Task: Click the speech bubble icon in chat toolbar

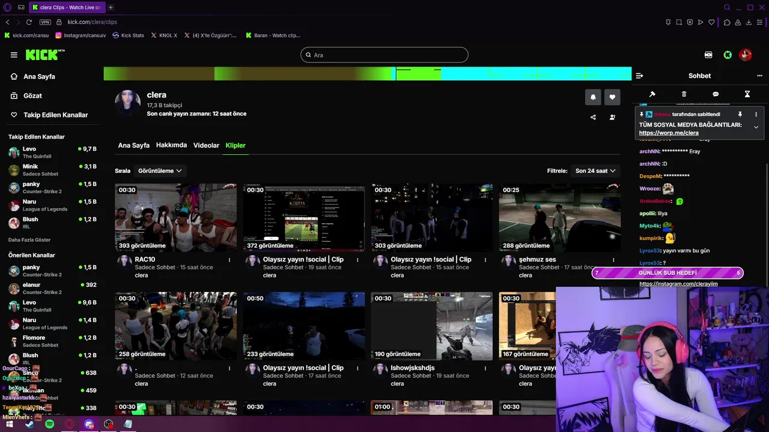Action: pyautogui.click(x=716, y=94)
